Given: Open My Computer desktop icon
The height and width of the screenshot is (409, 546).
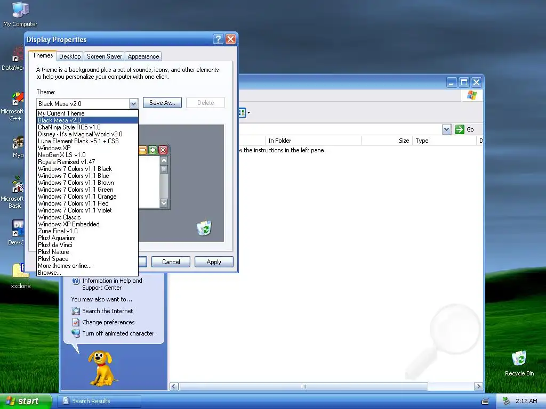Looking at the screenshot, I should (x=20, y=14).
